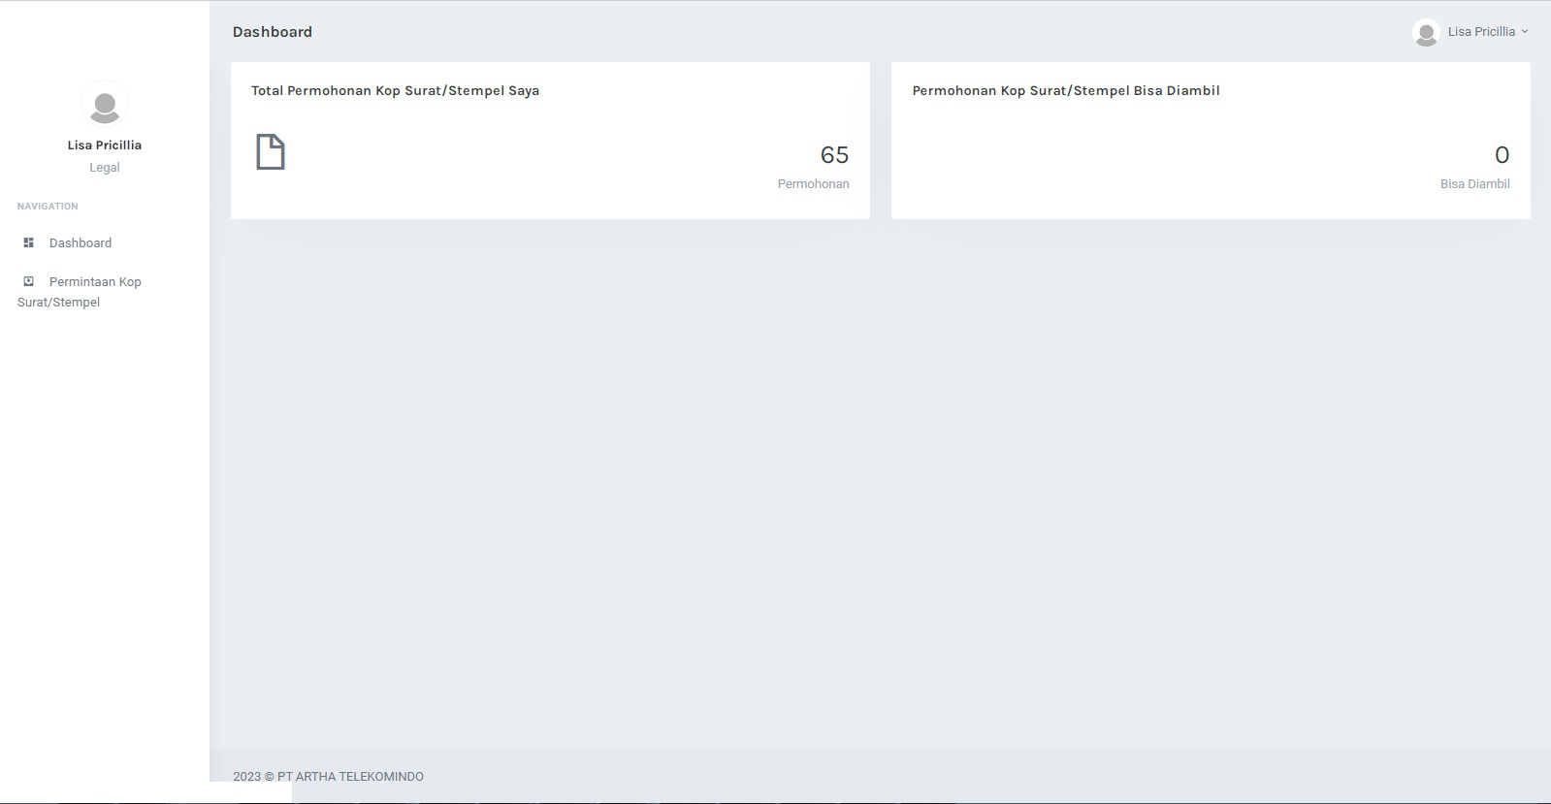Click the 0 count in Bisa Diambil card

(1502, 155)
